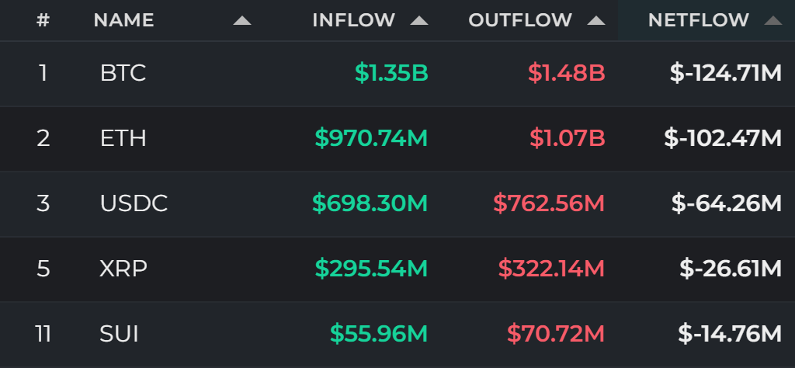Select the ETH outflow value $1.07B
This screenshot has width=795, height=368.
click(x=568, y=138)
